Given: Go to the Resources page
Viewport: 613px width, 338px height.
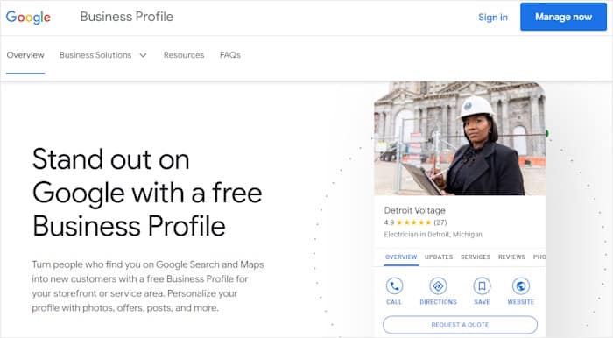Looking at the screenshot, I should [184, 55].
